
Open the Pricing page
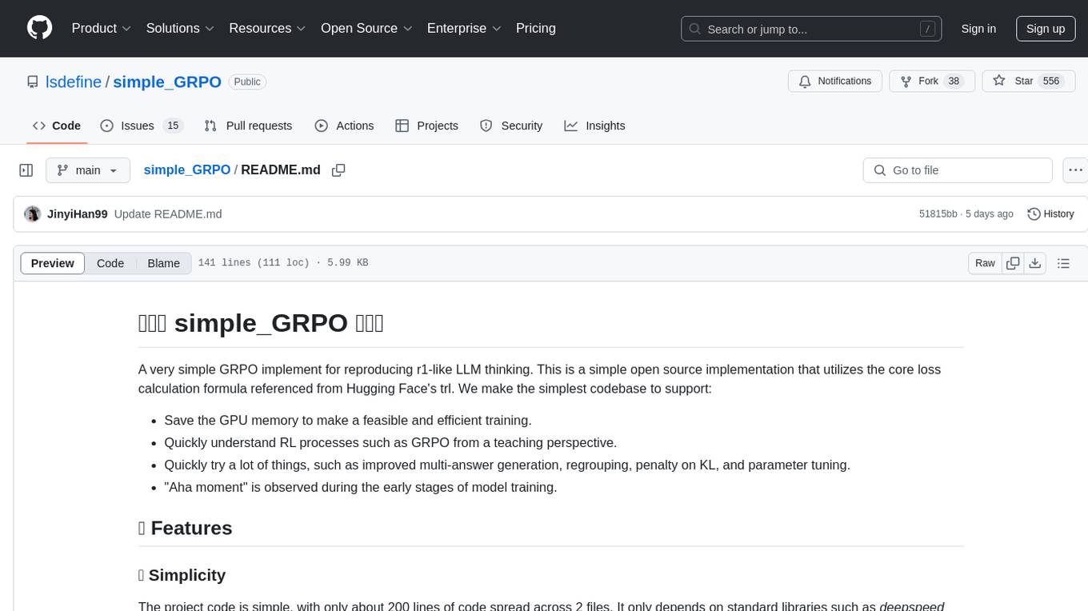pos(536,28)
